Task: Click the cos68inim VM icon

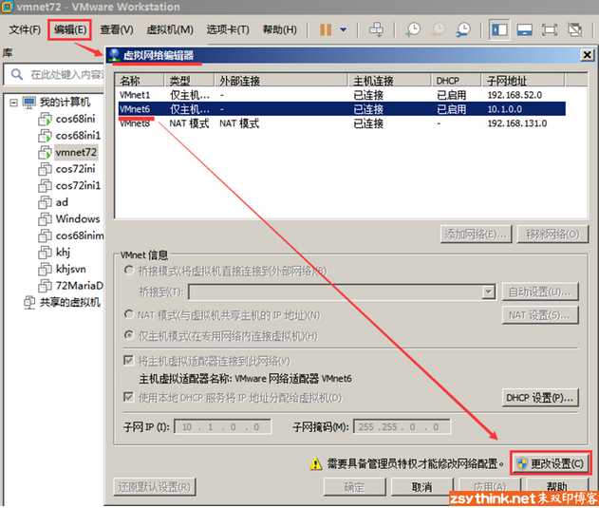Action: (45, 235)
